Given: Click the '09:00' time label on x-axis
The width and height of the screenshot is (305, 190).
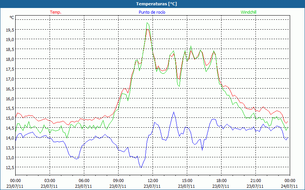Looking at the screenshot, I should click(118, 181).
